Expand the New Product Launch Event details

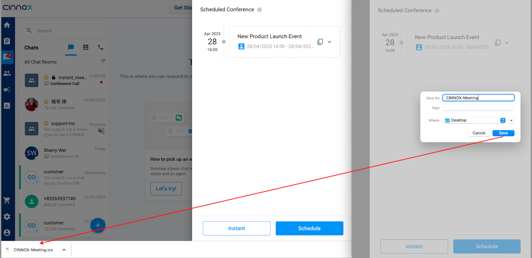330,42
